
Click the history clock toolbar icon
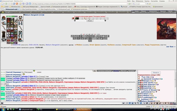(27, 4)
